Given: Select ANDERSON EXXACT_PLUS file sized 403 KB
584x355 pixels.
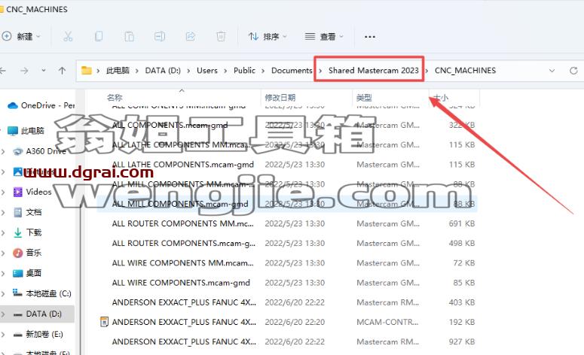Looking at the screenshot, I should [x=184, y=302].
